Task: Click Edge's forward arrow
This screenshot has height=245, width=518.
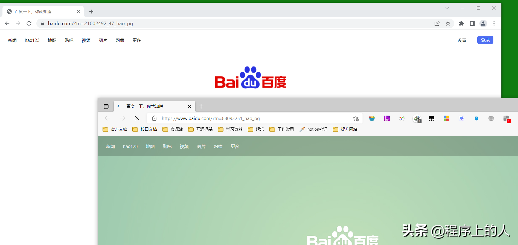Action: pos(122,118)
